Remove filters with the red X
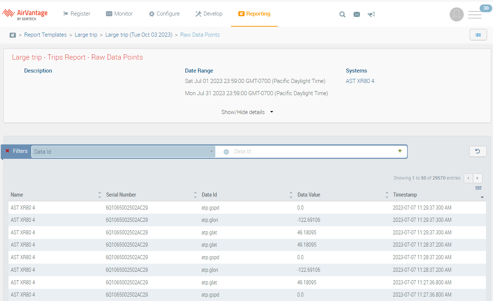Viewport: 493px width, 301px height. pos(7,151)
